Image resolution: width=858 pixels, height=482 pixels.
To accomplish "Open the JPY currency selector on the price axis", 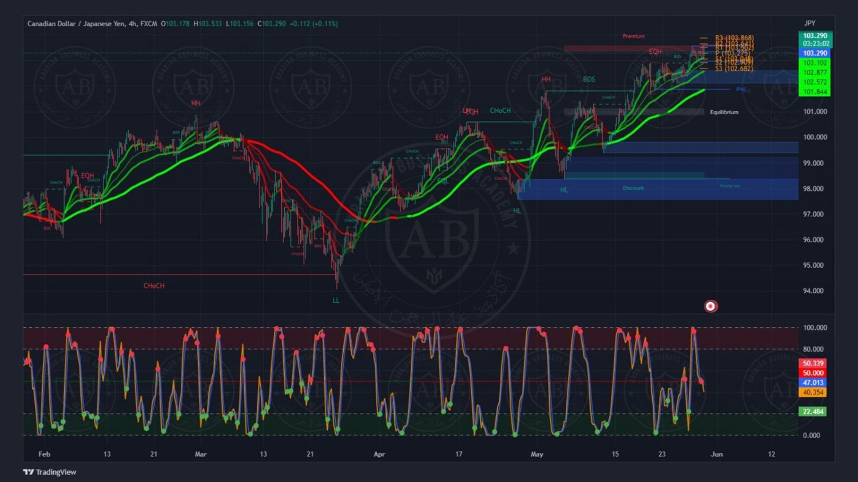I will (x=809, y=23).
